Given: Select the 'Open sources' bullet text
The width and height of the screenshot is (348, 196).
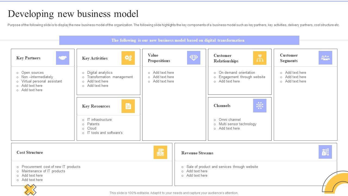Looking at the screenshot, I should click(x=32, y=73).
